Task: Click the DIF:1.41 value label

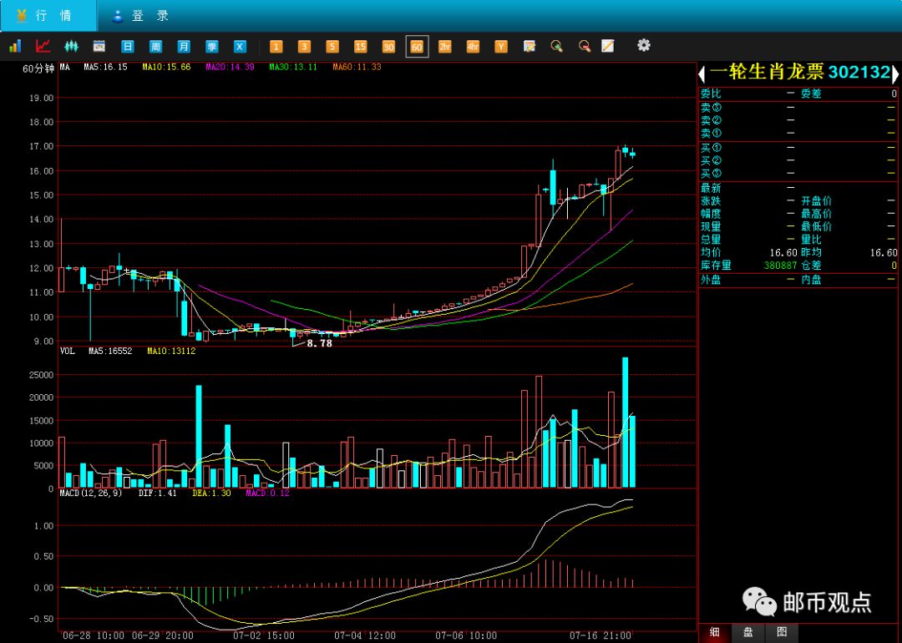Action: 157,493
